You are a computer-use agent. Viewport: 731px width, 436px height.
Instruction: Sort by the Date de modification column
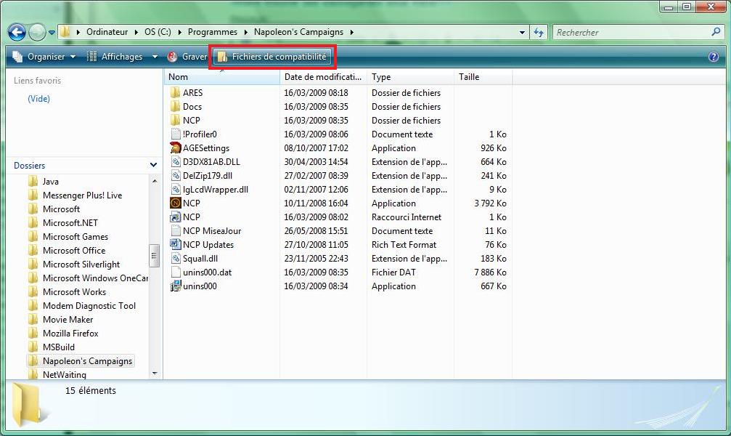tap(322, 77)
